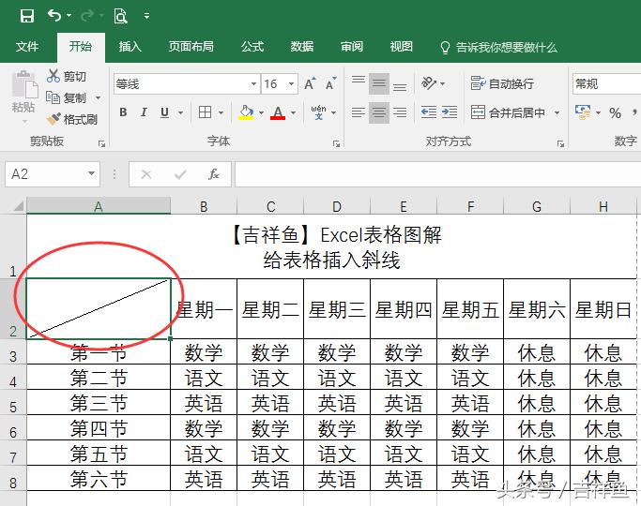Switch to the 公式 ribbon tab
The height and width of the screenshot is (506, 641).
tap(252, 47)
